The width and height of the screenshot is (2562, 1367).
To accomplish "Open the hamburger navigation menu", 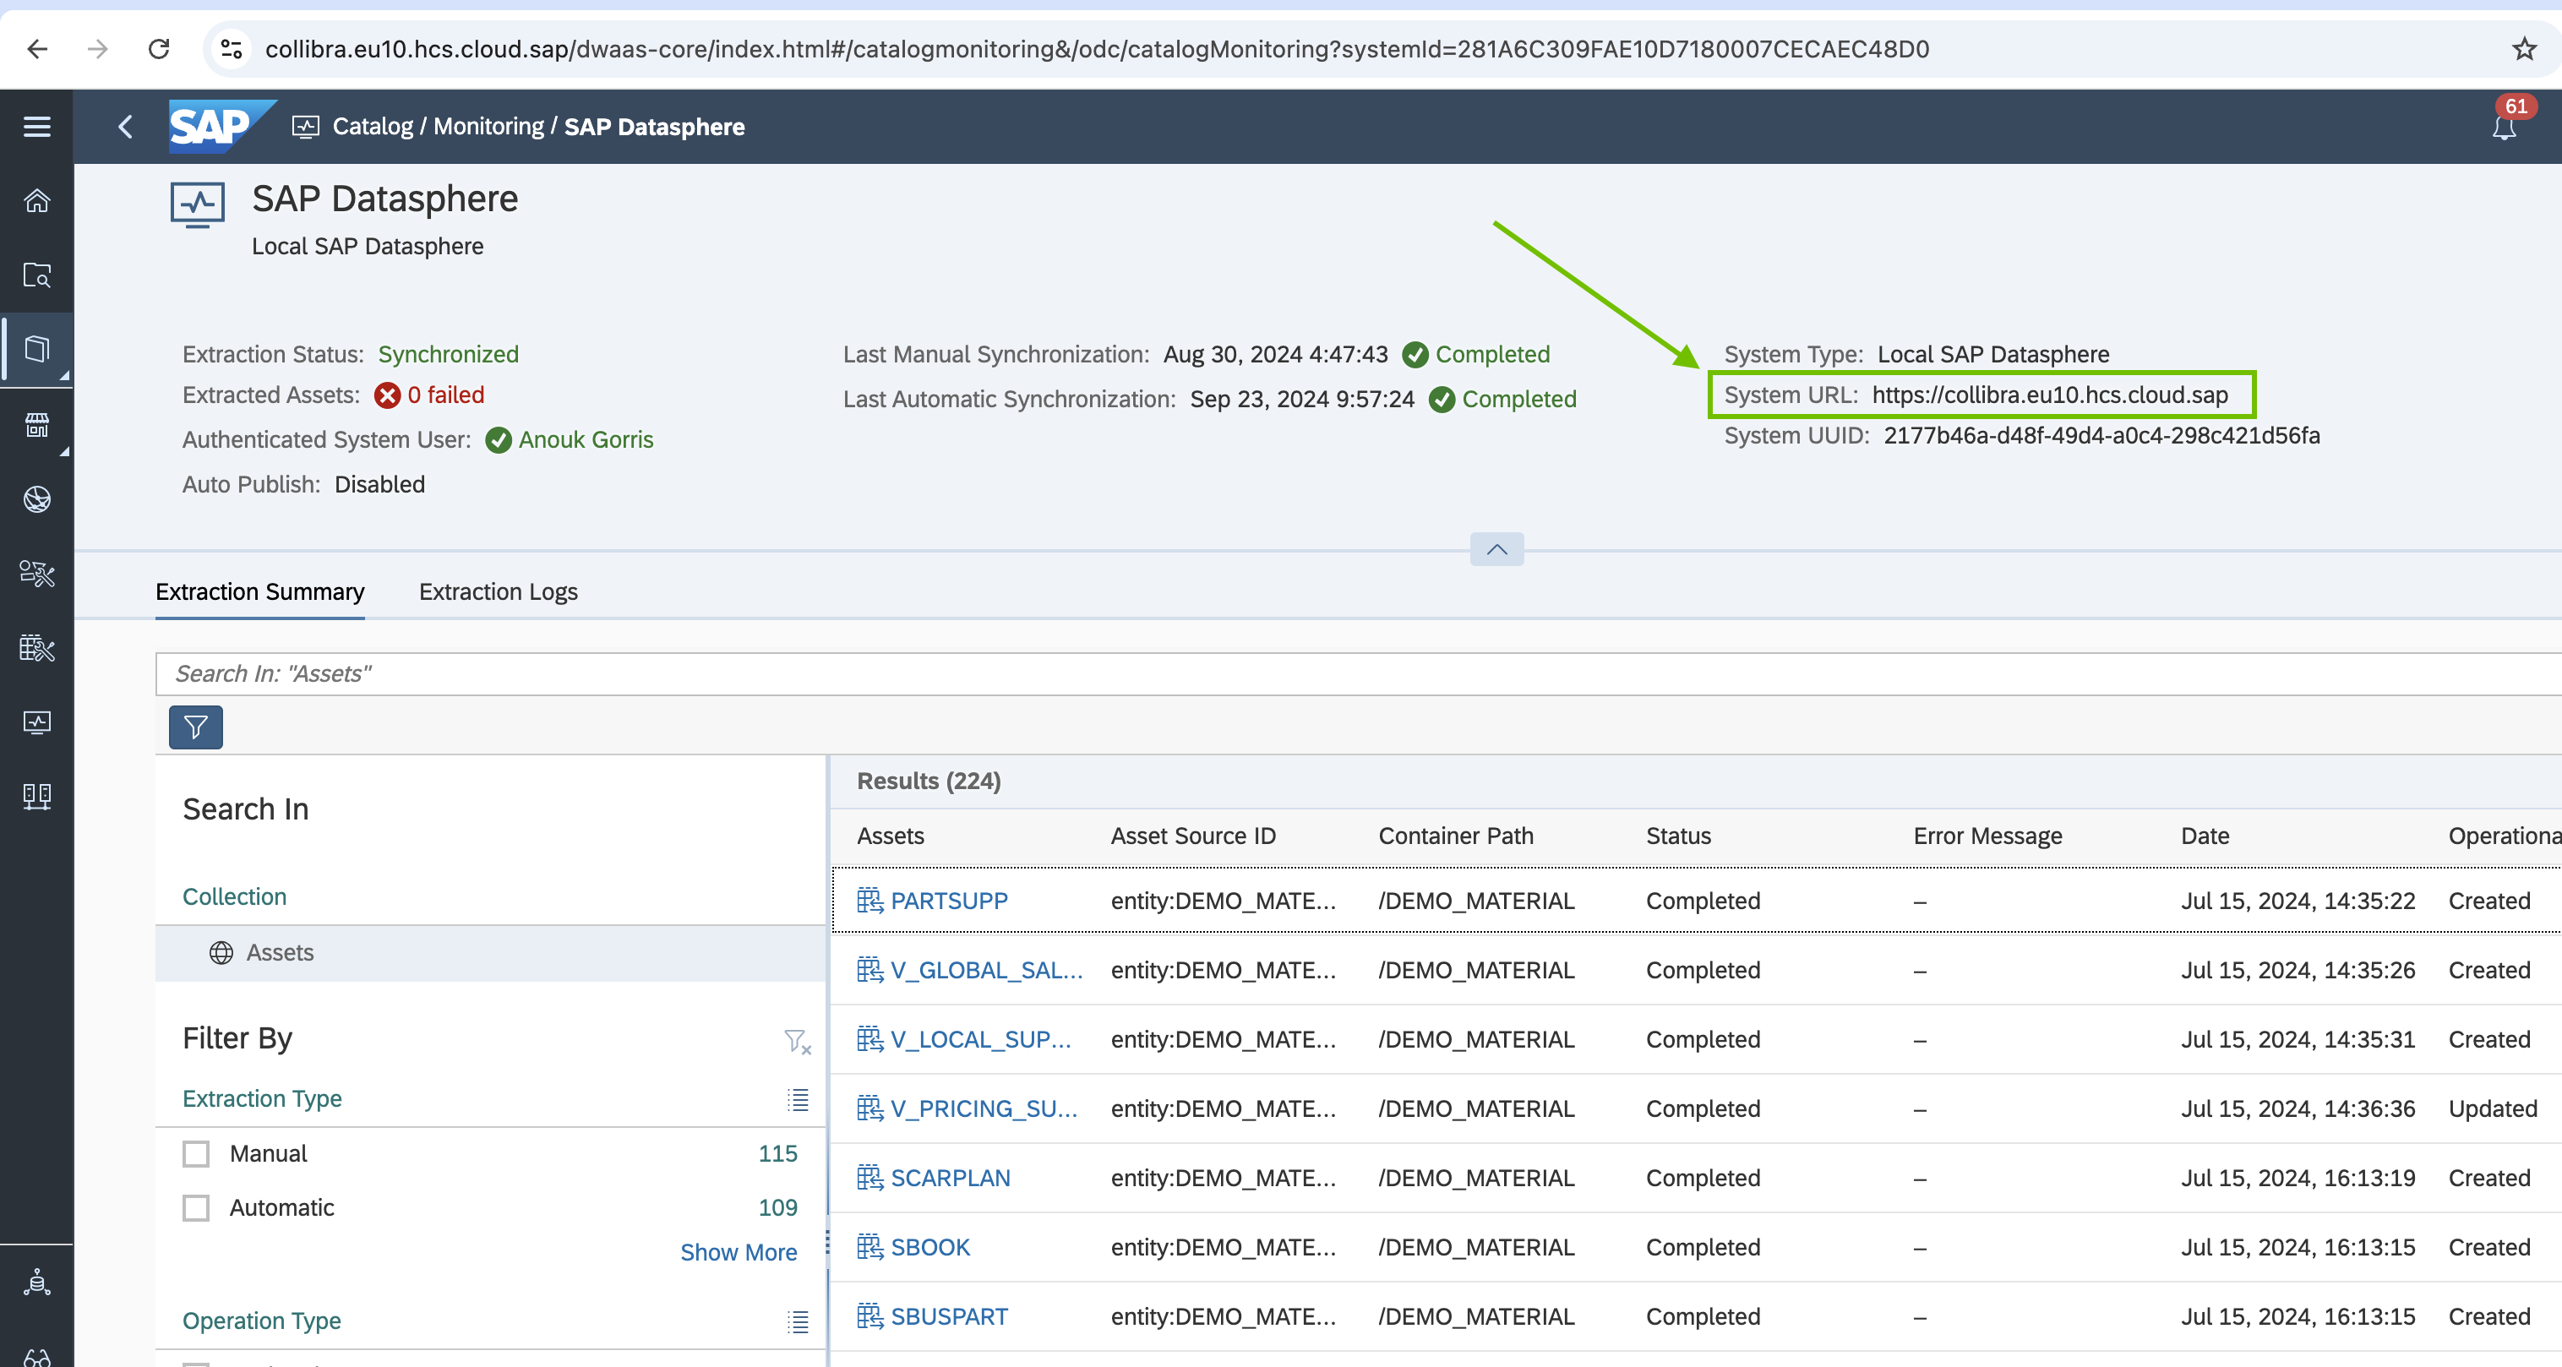I will pos(37,126).
